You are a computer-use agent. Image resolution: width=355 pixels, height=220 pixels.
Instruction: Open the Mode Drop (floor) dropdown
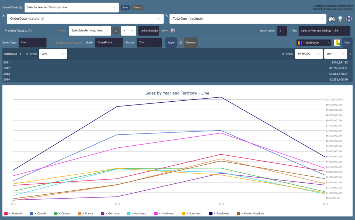coord(109,43)
